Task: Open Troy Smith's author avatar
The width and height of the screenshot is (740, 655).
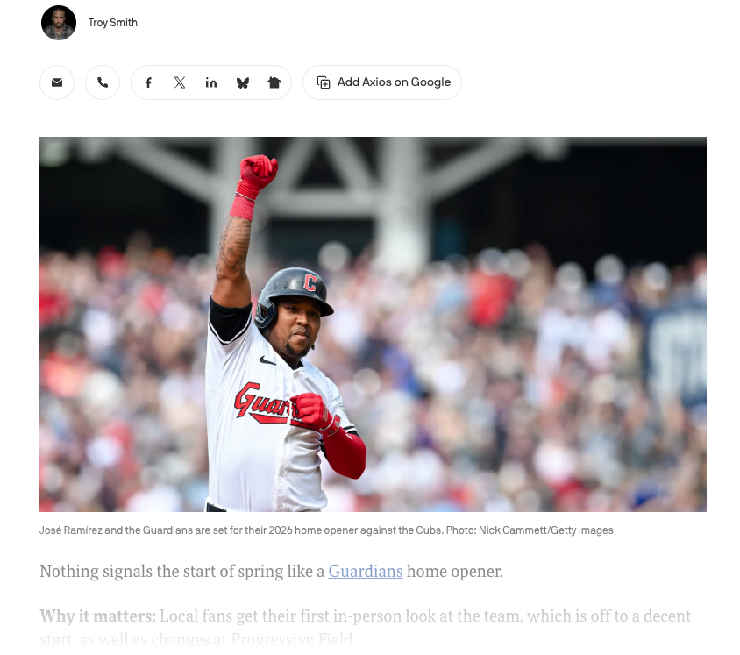Action: tap(59, 23)
